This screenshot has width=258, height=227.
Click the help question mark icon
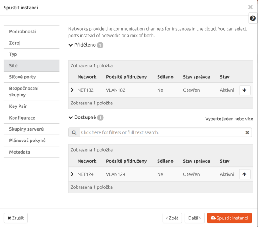(253, 19)
